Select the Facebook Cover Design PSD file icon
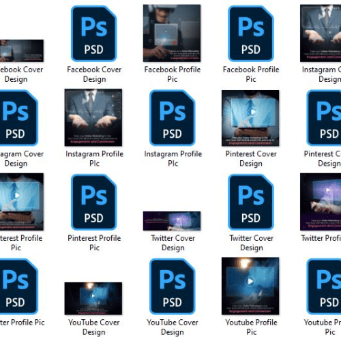 click(x=94, y=33)
